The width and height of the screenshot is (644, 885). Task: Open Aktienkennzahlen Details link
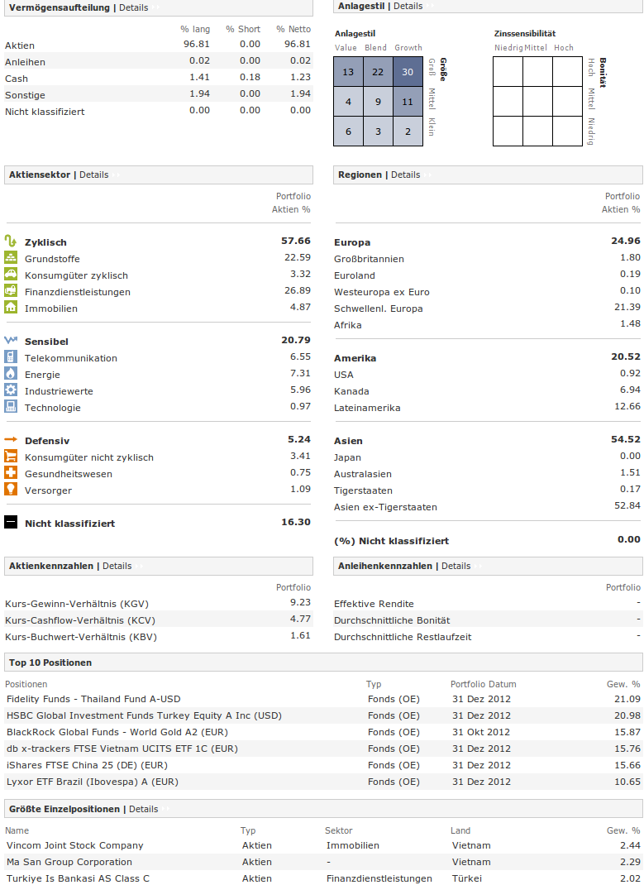(117, 566)
